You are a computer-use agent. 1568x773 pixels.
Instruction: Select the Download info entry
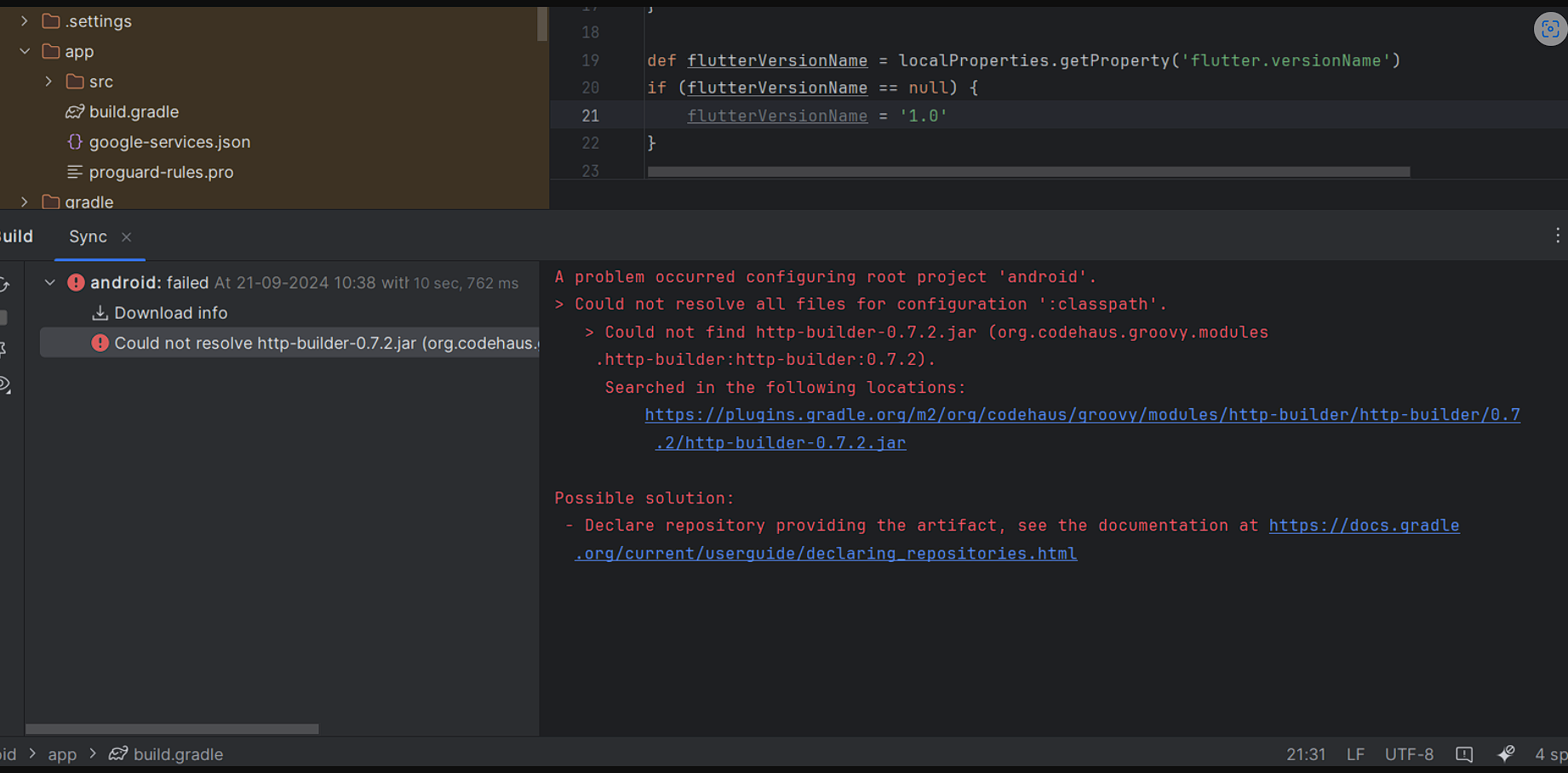(170, 313)
